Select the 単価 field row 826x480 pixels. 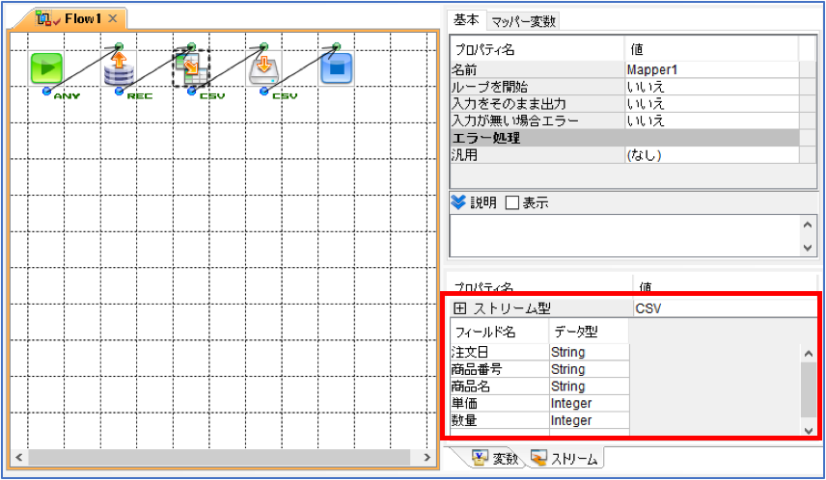point(540,404)
